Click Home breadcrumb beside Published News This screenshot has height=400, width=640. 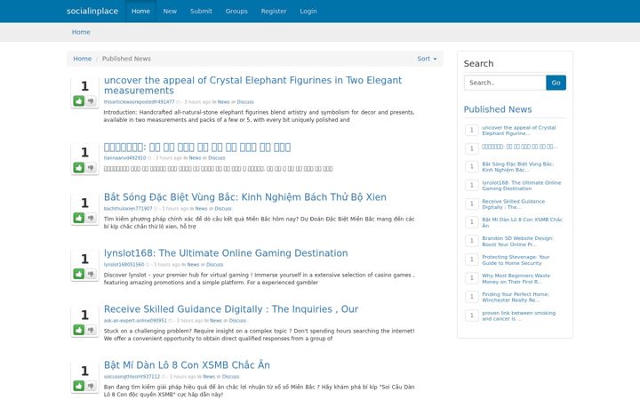(x=82, y=59)
